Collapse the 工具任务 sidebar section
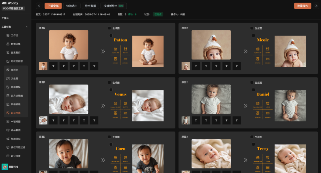The height and width of the screenshot is (173, 321). (x=27, y=27)
